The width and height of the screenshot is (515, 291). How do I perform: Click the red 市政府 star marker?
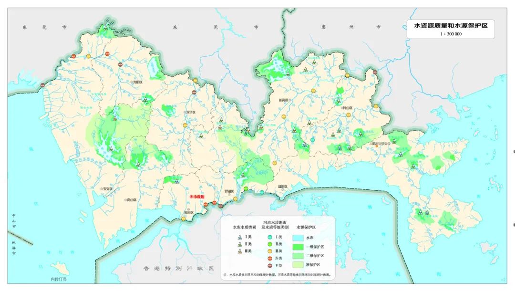(x=192, y=197)
